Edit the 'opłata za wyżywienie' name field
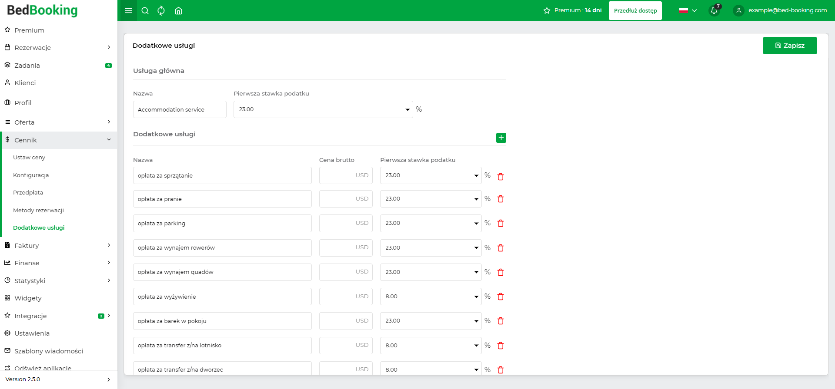835x389 pixels. 222,297
